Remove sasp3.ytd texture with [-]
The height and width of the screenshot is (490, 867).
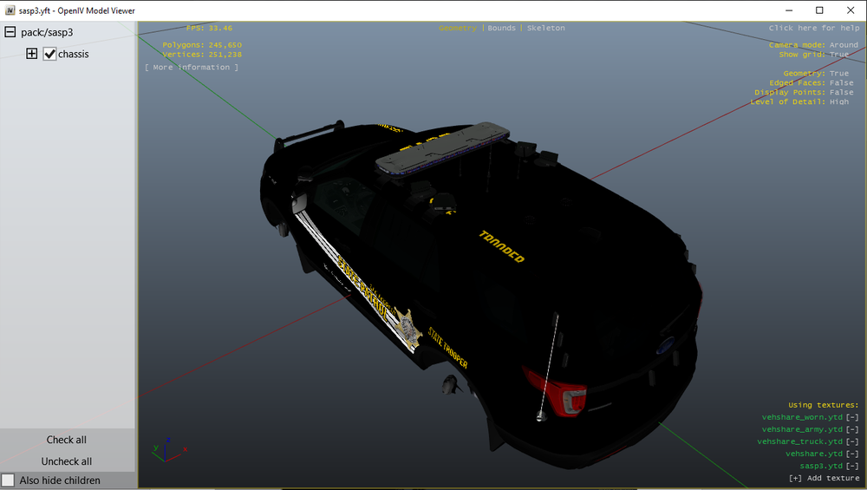coord(852,466)
